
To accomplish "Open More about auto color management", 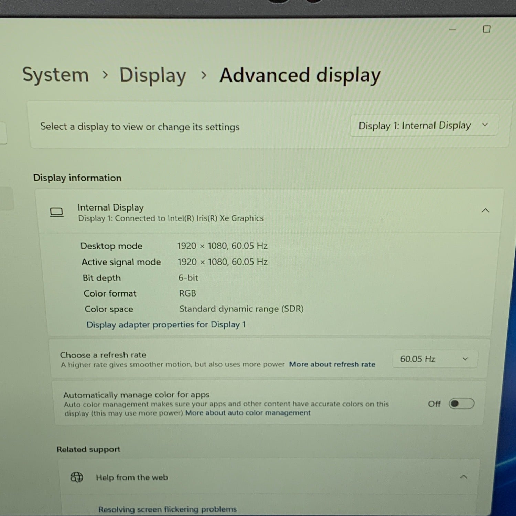I will click(x=248, y=413).
